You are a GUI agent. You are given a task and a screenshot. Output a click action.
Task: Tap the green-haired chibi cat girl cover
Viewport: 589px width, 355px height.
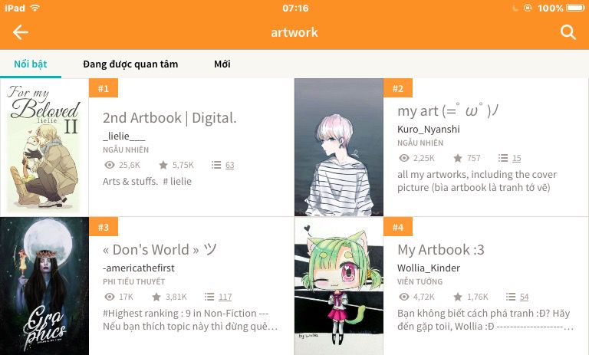click(339, 286)
